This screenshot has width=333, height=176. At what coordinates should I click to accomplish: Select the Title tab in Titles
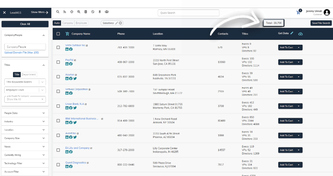coord(17,75)
